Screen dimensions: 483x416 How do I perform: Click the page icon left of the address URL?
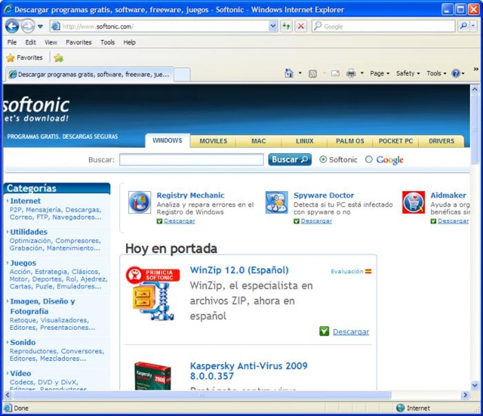point(56,26)
